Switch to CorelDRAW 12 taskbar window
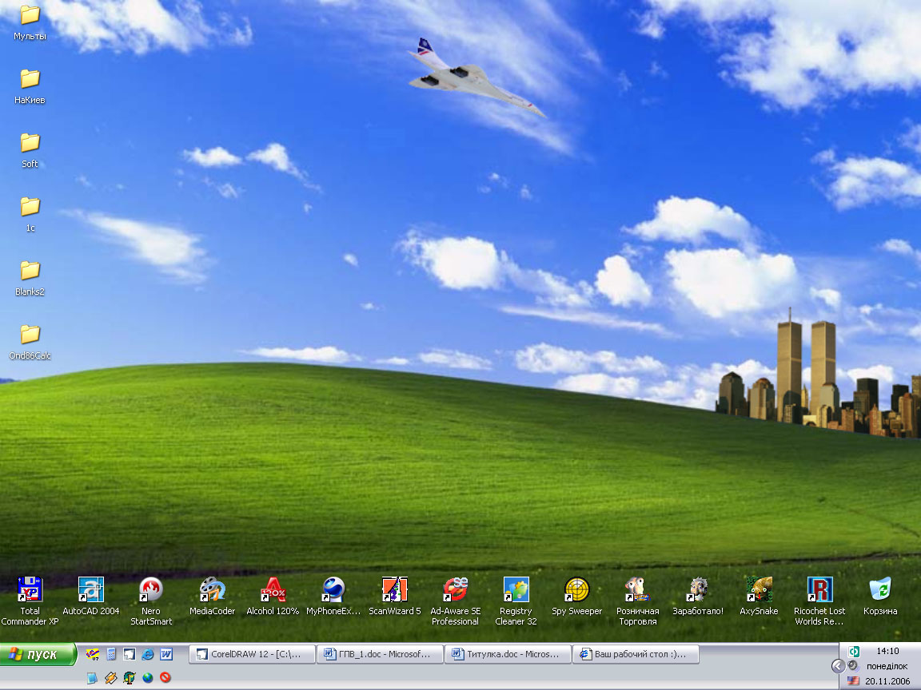This screenshot has width=921, height=690. pyautogui.click(x=252, y=653)
